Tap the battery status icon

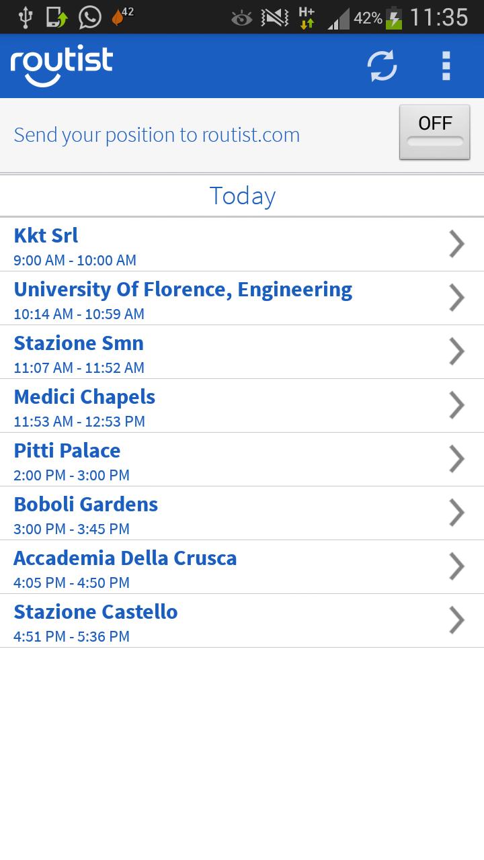click(x=394, y=18)
